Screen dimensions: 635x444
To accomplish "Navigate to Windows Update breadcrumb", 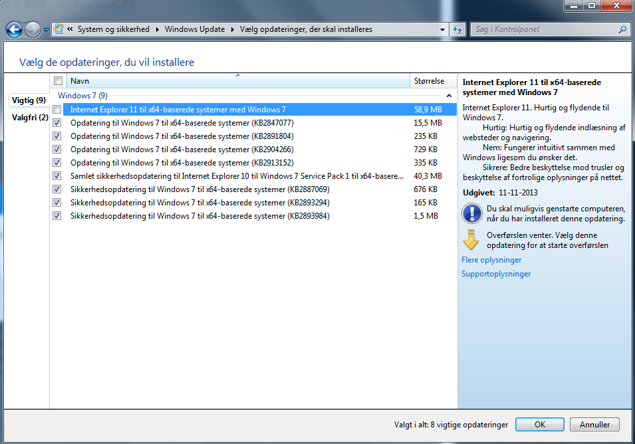I will [195, 29].
